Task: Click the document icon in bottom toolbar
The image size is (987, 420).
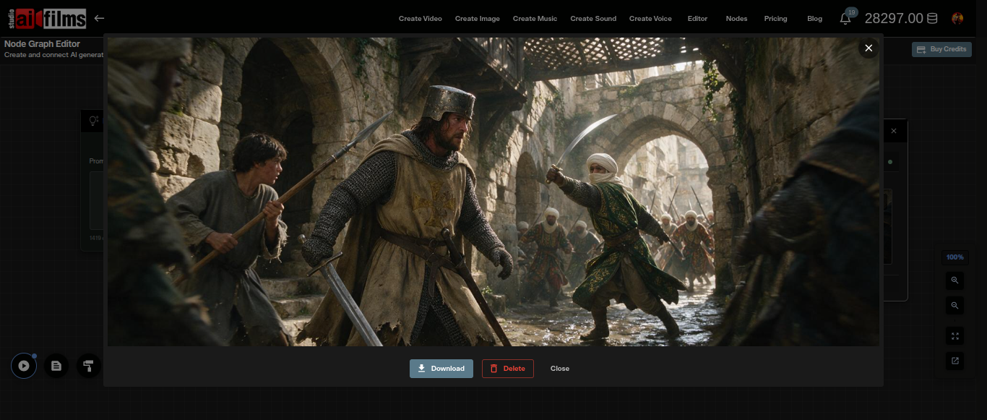Action: [56, 366]
